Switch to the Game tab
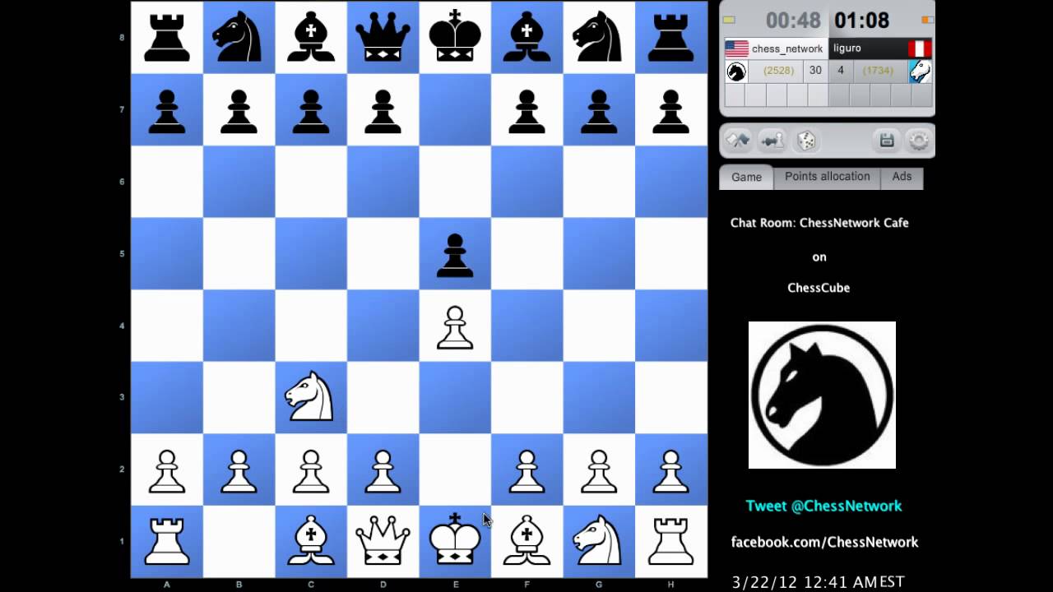 [x=746, y=177]
